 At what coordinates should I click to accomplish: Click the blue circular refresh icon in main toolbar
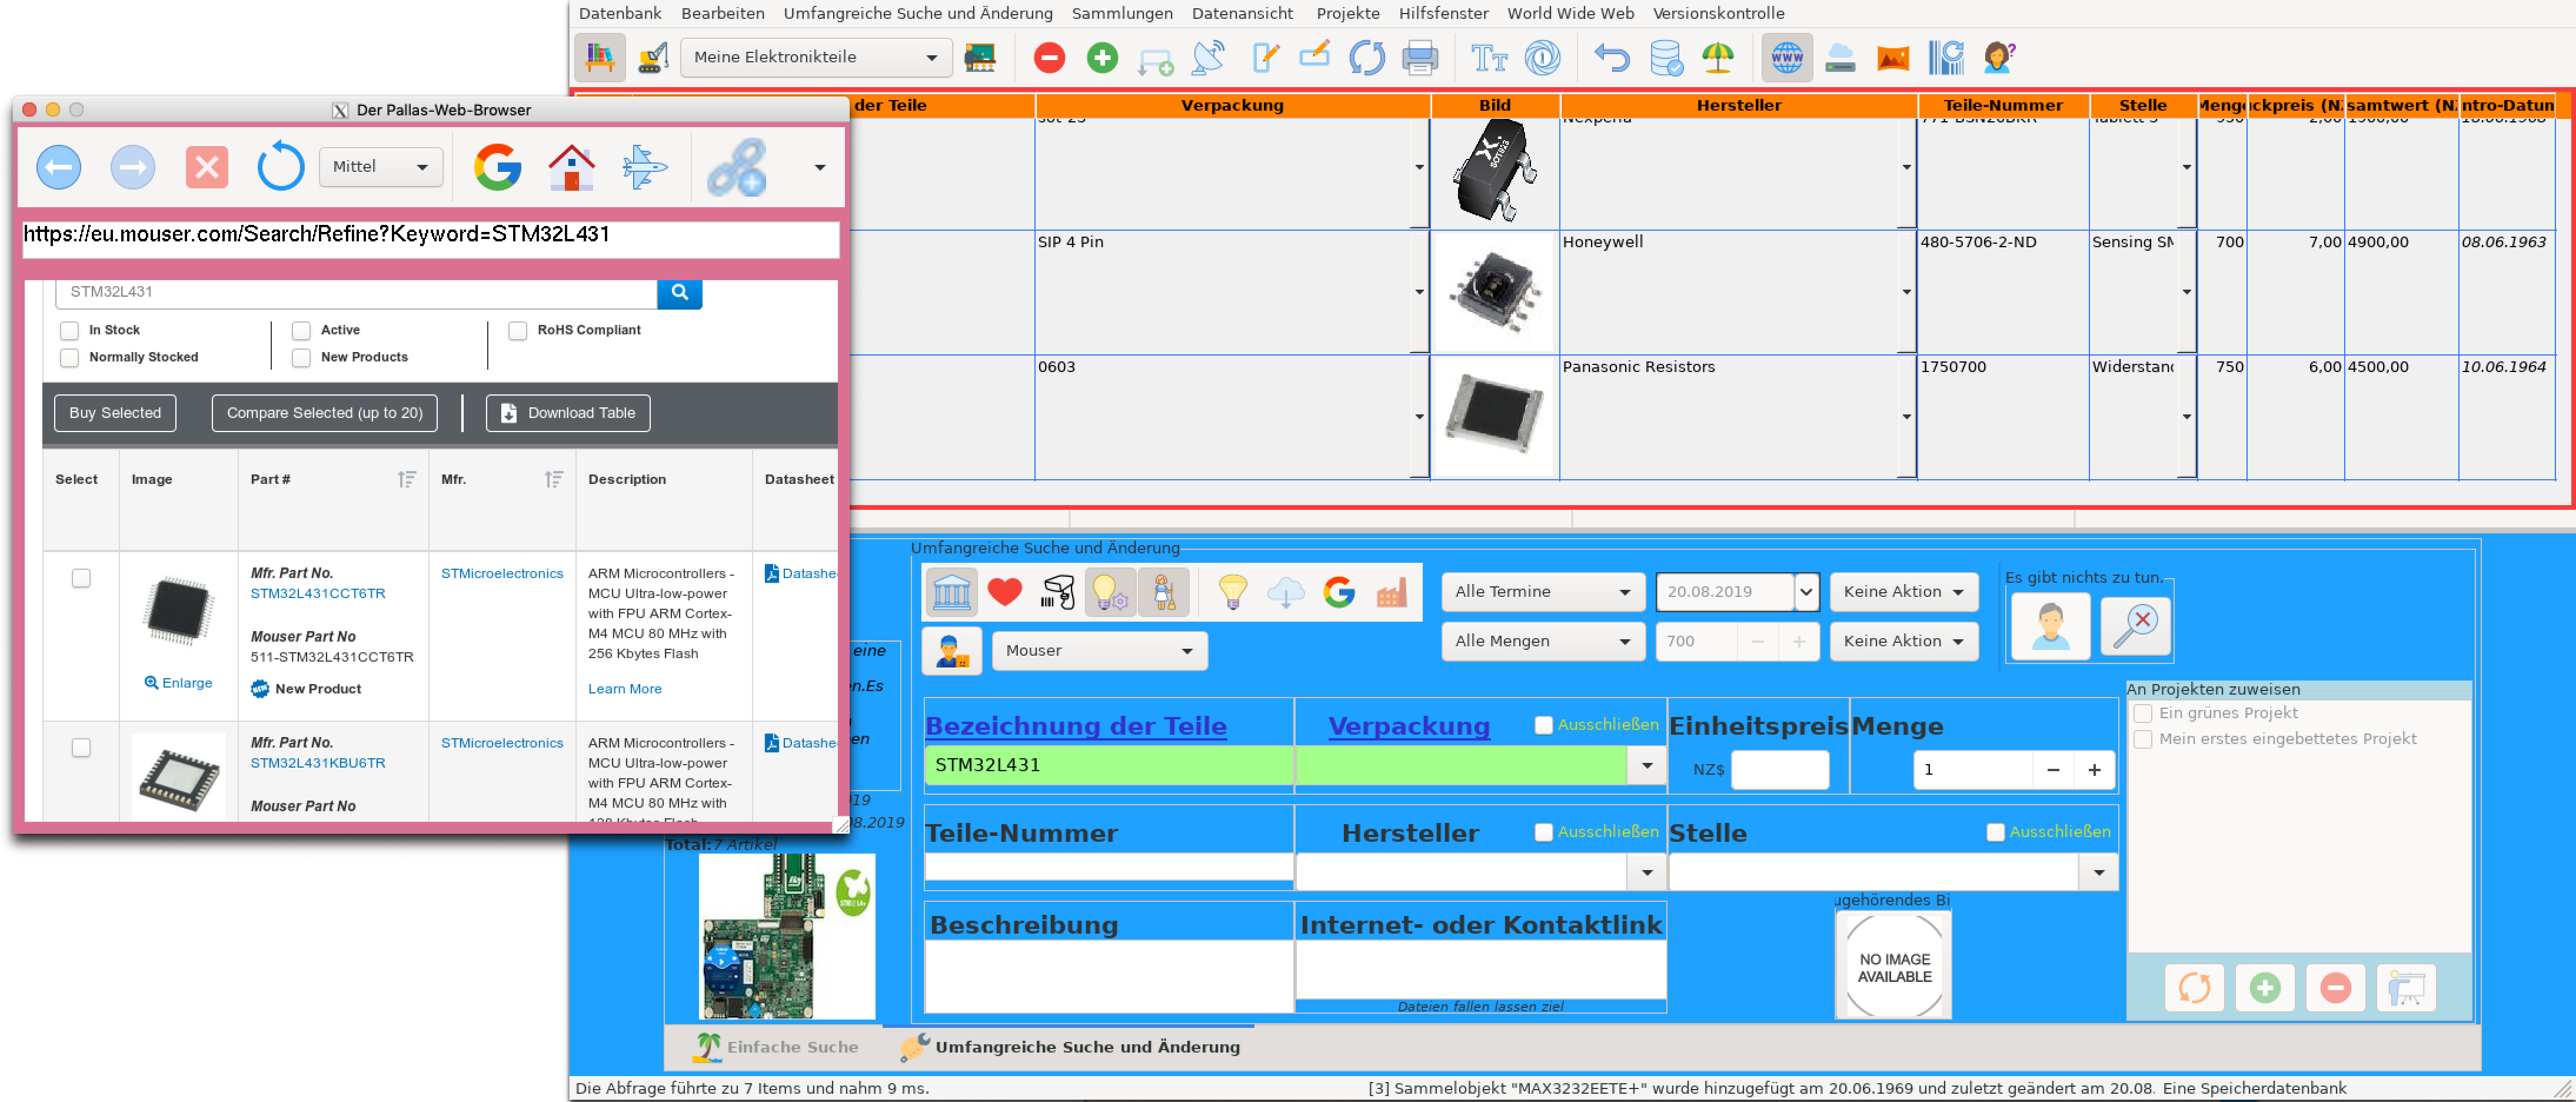pyautogui.click(x=1366, y=58)
